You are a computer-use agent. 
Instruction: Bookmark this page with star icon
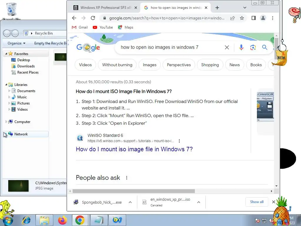[242, 18]
